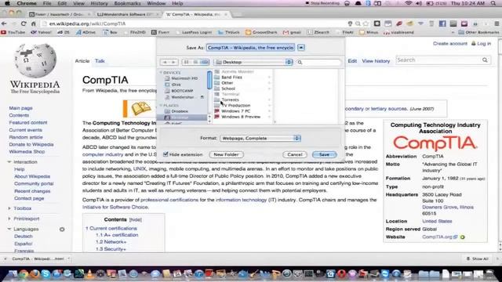The height and width of the screenshot is (282, 502).
Task: Click the Cancel button
Action: (x=295, y=155)
